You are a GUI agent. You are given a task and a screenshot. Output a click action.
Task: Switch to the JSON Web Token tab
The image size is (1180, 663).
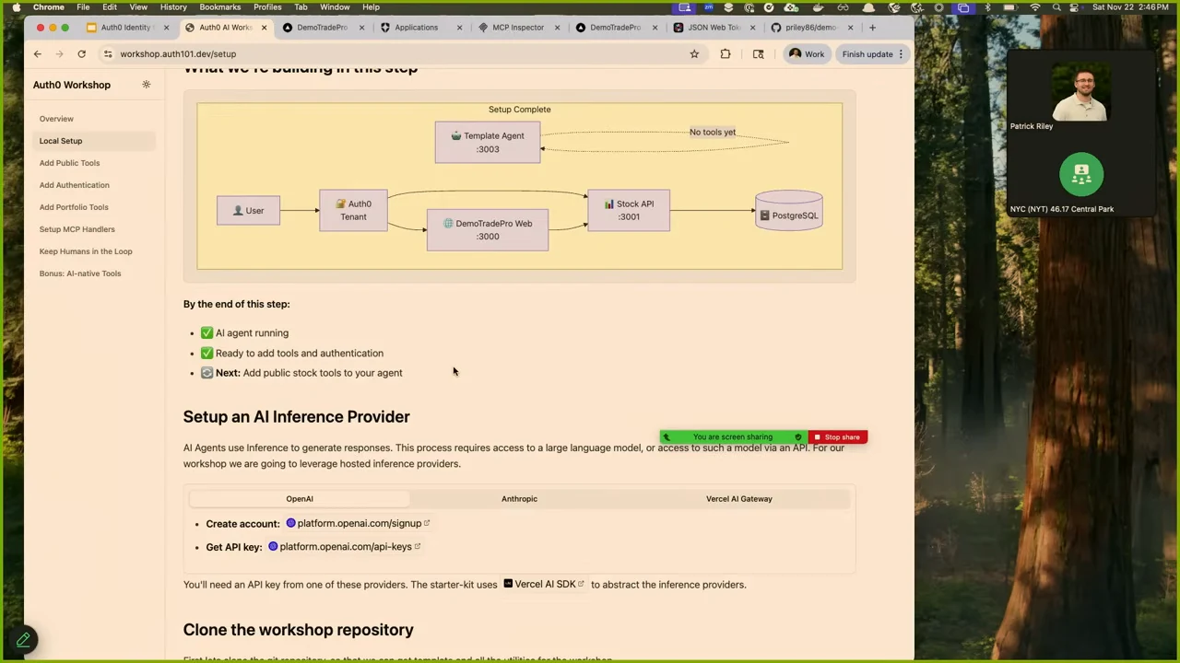[713, 28]
